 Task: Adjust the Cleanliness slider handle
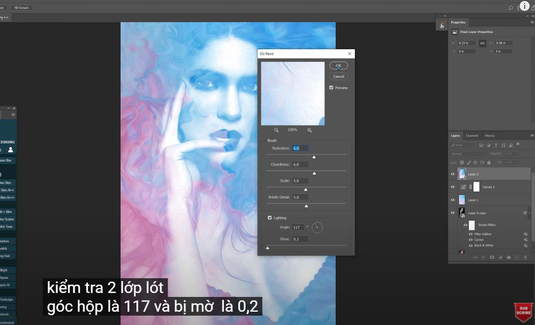314,173
